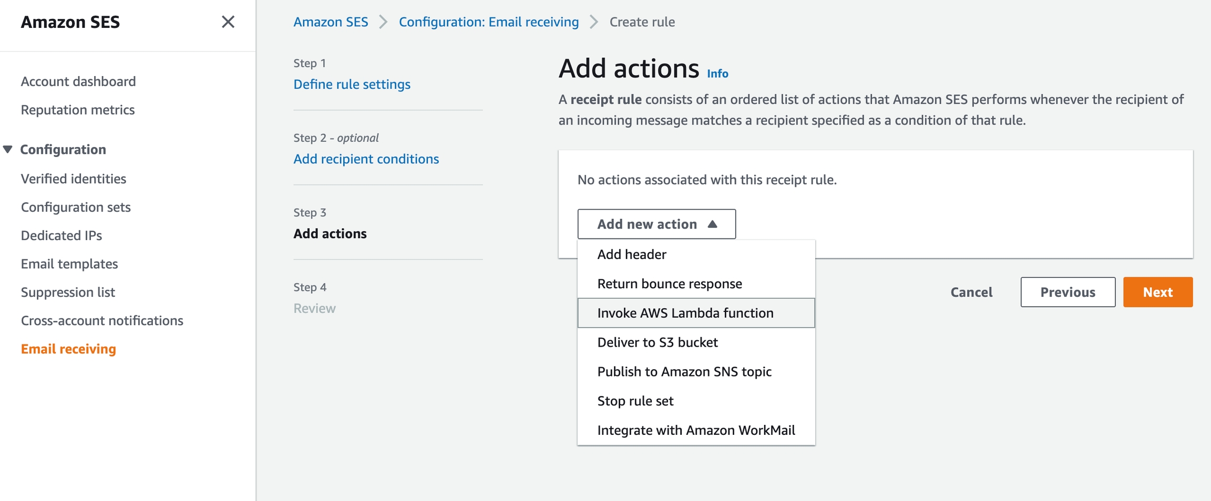Go back with Previous button
This screenshot has width=1211, height=501.
pyautogui.click(x=1068, y=293)
